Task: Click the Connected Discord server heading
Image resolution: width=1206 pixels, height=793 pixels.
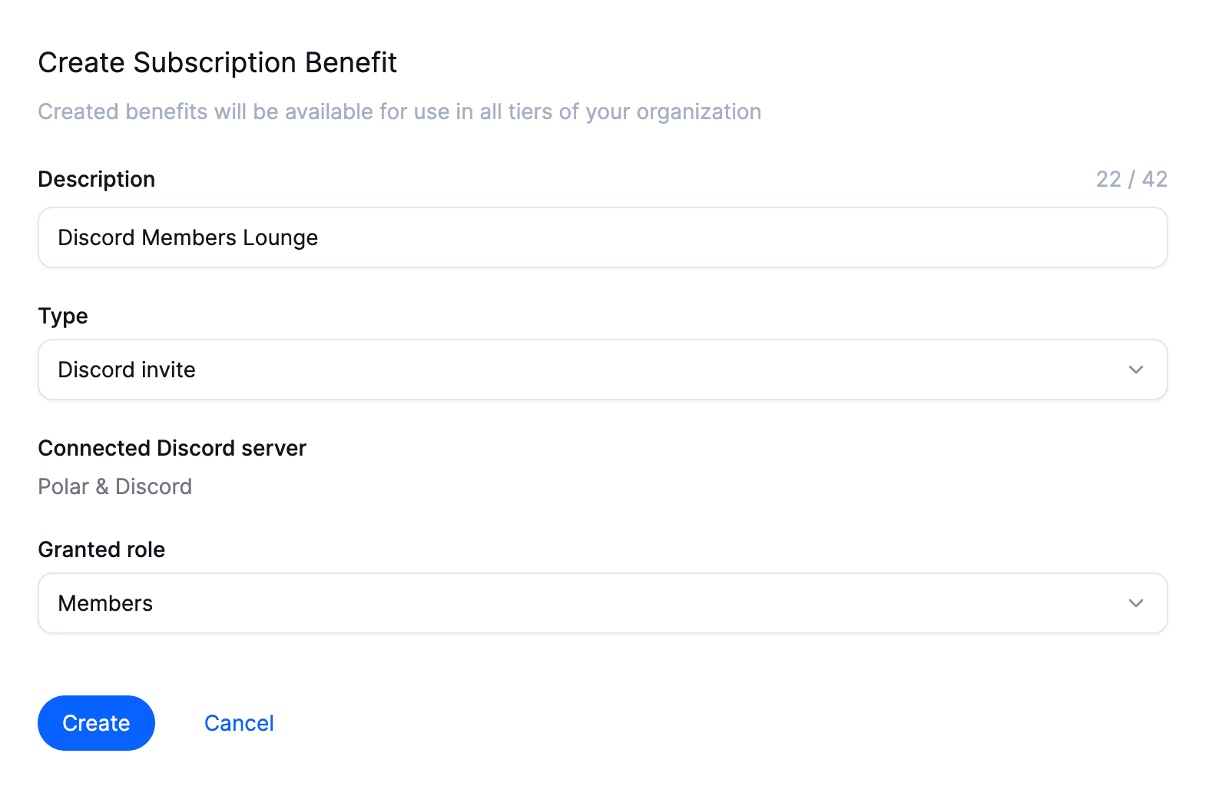Action: [x=172, y=448]
